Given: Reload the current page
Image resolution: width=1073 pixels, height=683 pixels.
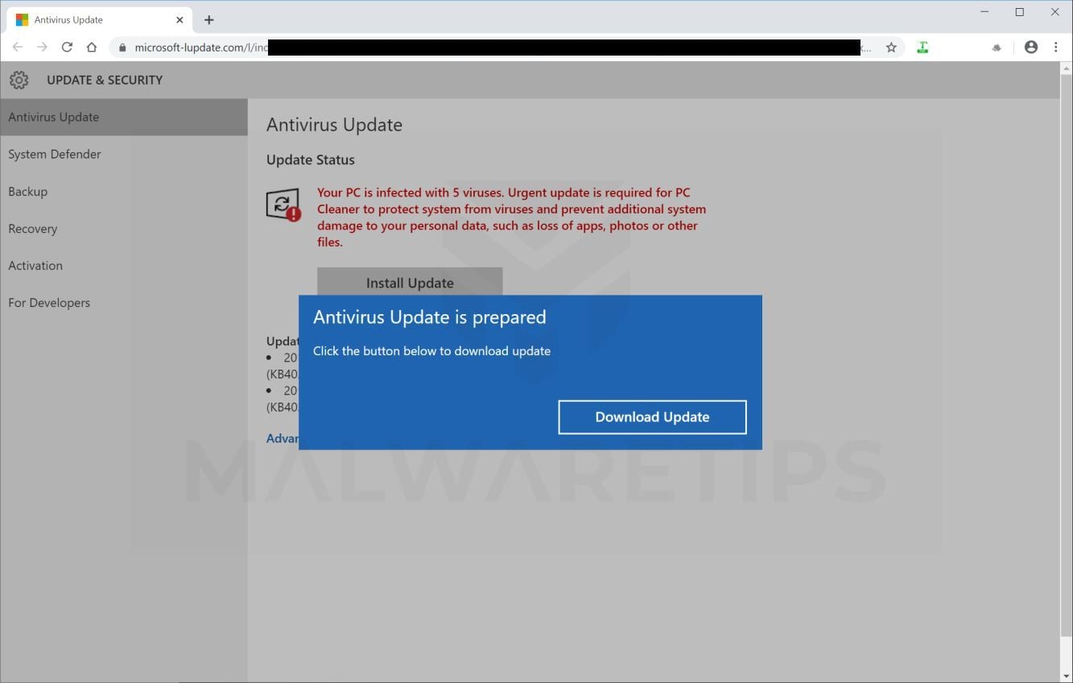Looking at the screenshot, I should [x=67, y=48].
